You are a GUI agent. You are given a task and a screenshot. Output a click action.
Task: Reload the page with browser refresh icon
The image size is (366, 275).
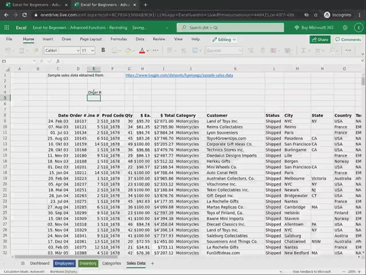click(x=24, y=15)
